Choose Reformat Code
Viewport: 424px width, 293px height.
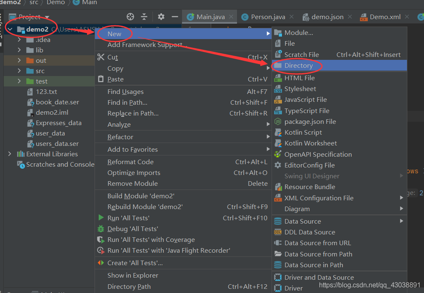(x=183, y=162)
